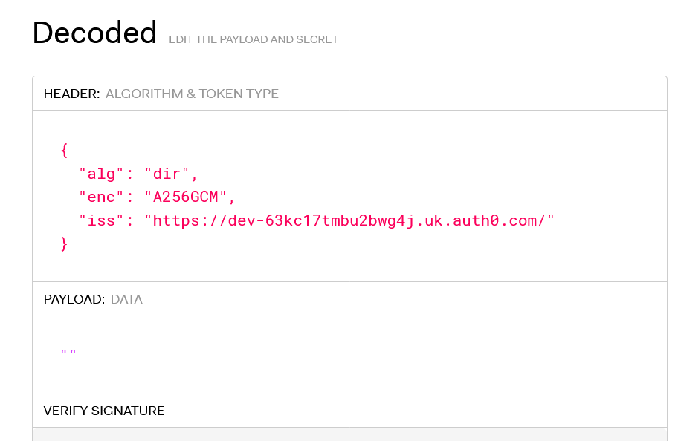Screen dimensions: 678x441
Task: Select the "HEADER:" section label
Action: [x=71, y=94]
